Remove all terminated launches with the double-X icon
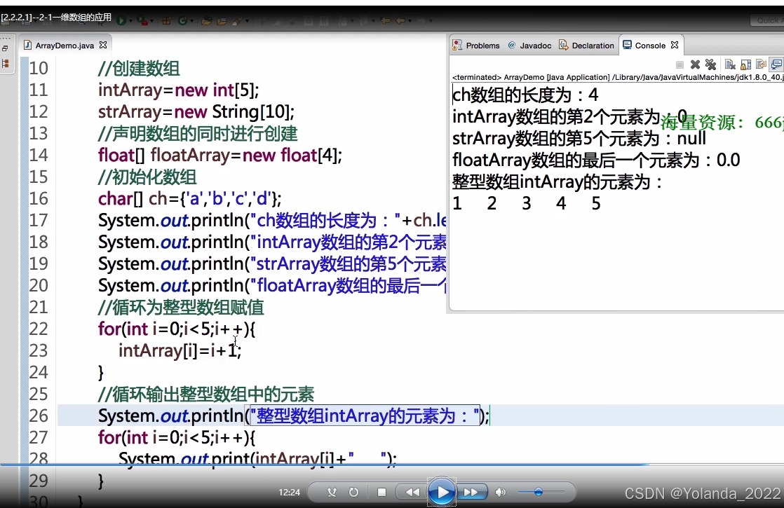The image size is (784, 508). tap(710, 64)
